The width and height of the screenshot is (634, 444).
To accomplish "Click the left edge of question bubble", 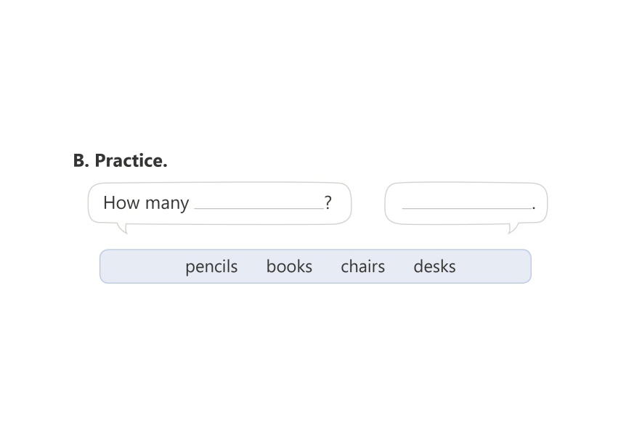I will pos(89,203).
